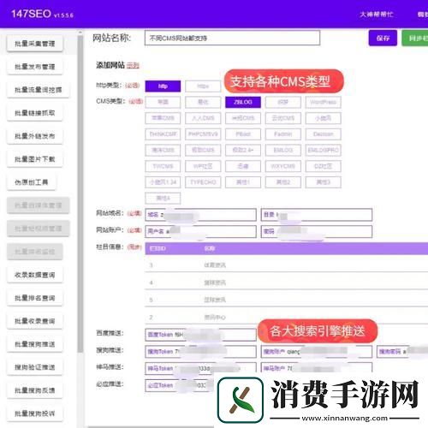Click the sidebar vertical scrollbar
Screen dimensions: 428x428
[x=80, y=194]
